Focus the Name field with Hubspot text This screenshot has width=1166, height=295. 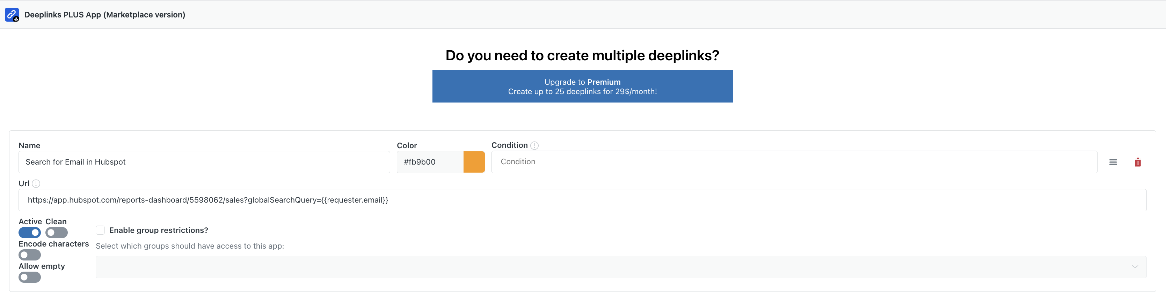[x=204, y=162]
